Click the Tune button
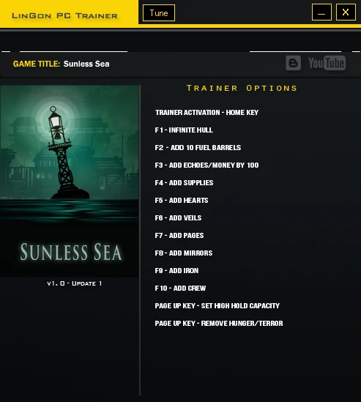 pyautogui.click(x=159, y=13)
